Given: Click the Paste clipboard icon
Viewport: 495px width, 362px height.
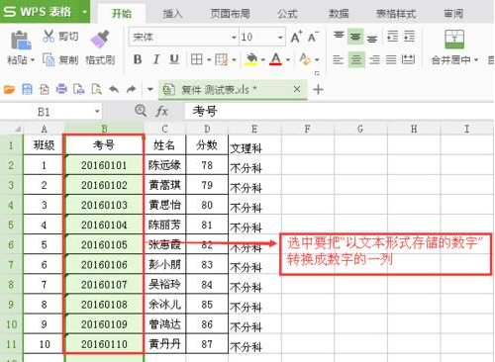Looking at the screenshot, I should pyautogui.click(x=21, y=40).
